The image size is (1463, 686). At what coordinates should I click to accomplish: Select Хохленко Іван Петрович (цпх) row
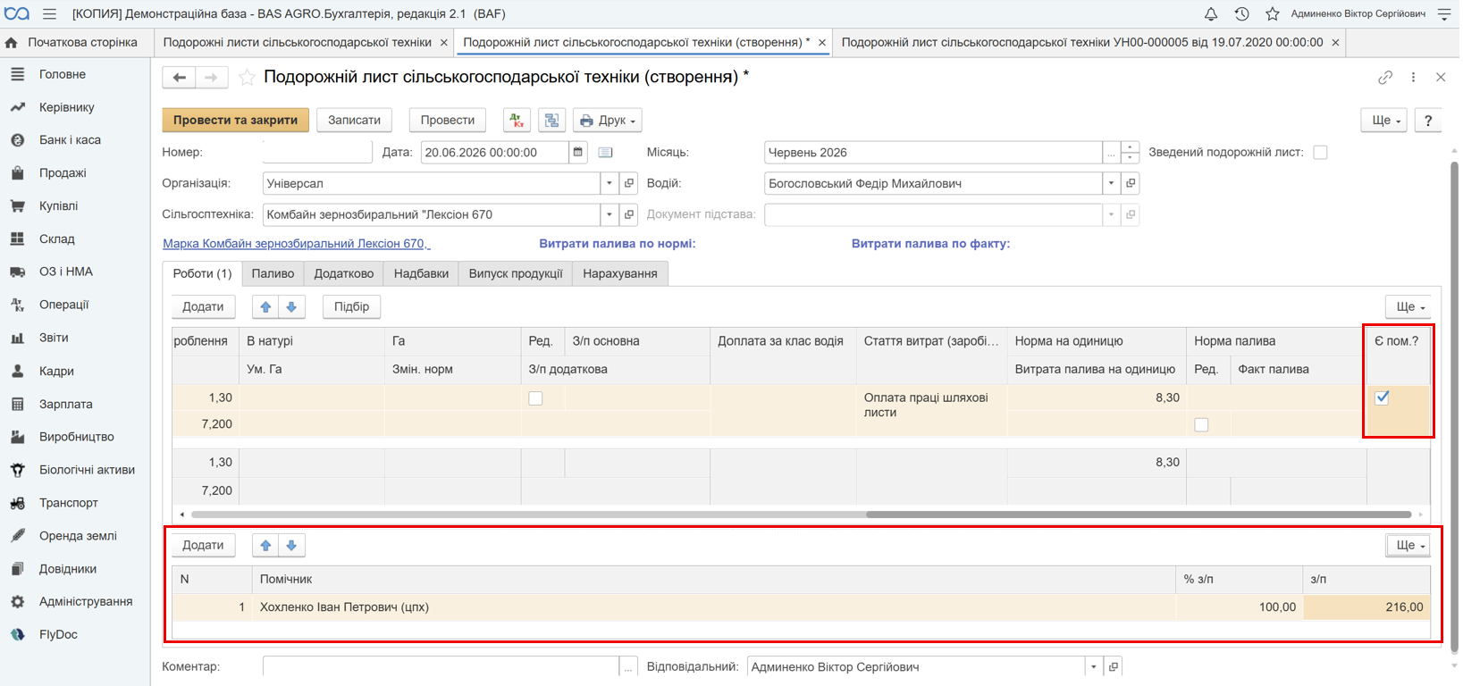click(x=801, y=607)
